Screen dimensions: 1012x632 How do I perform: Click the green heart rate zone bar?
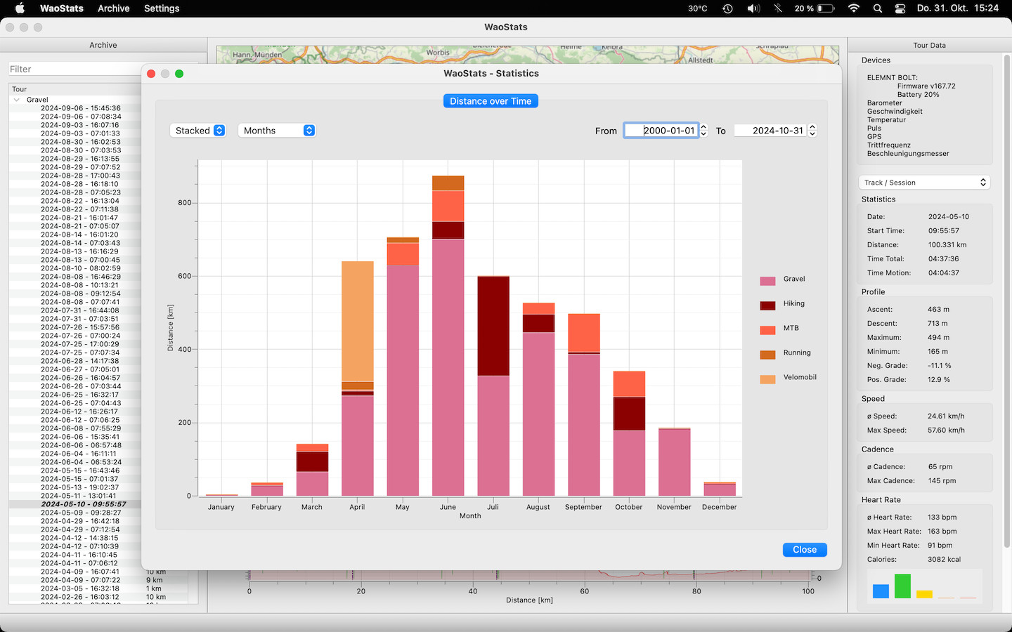[902, 586]
